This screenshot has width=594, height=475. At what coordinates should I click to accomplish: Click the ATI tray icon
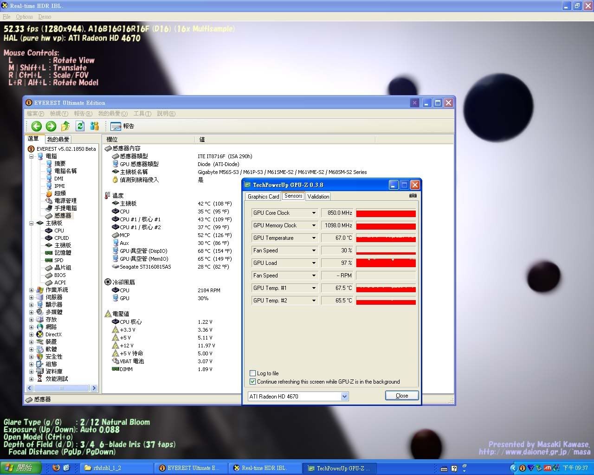[x=548, y=468]
